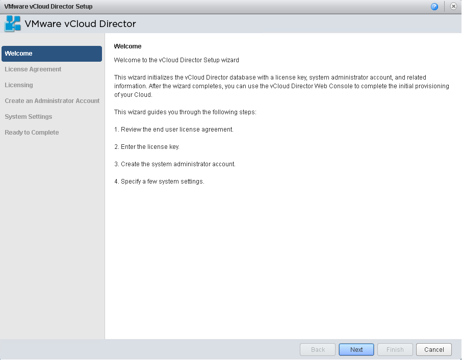Click the Next button

tap(356, 350)
